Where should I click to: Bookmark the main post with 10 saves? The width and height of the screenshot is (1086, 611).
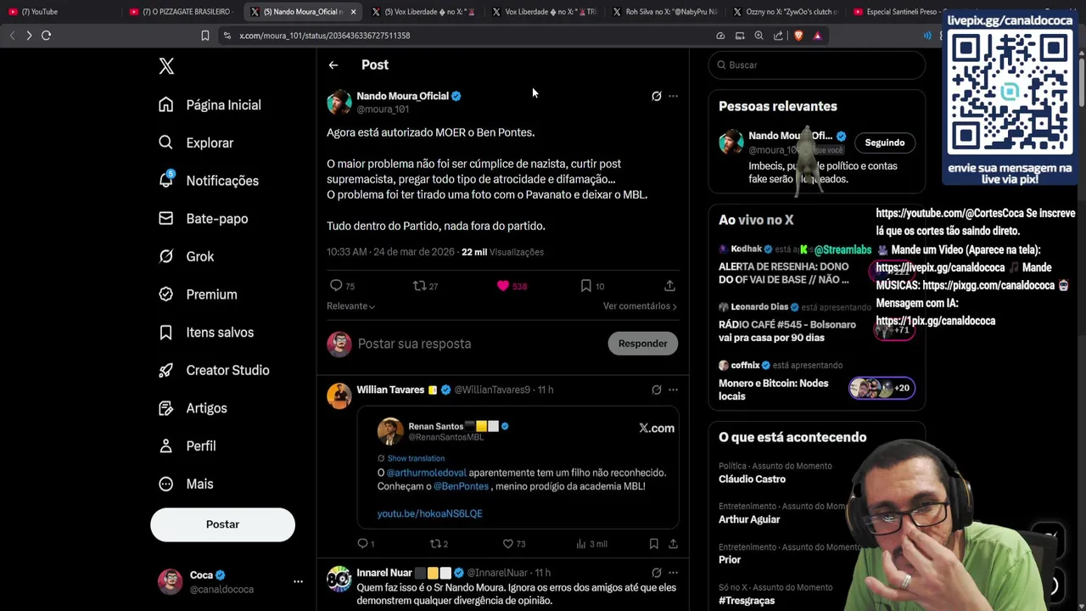point(592,286)
